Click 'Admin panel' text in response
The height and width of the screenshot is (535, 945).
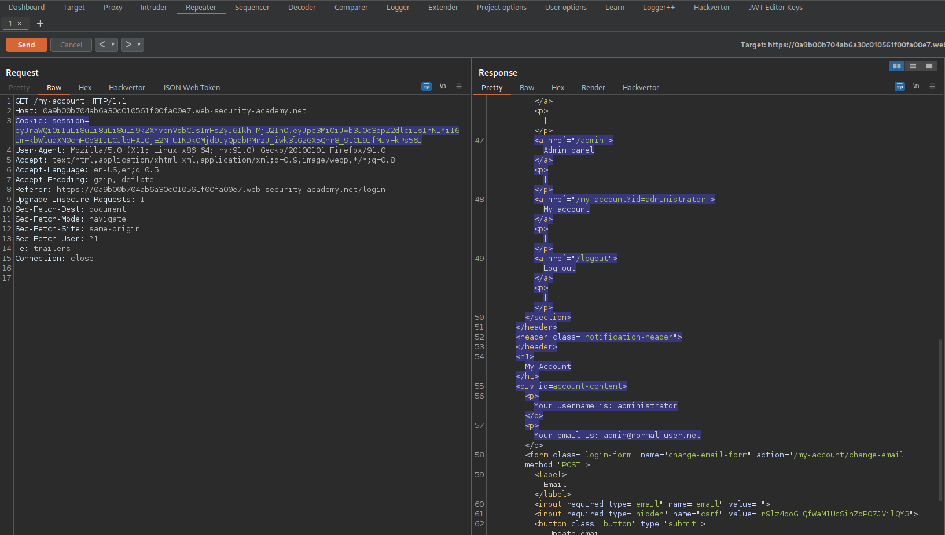(x=569, y=150)
